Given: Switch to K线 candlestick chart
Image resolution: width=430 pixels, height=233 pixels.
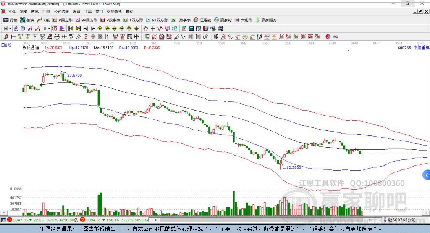Looking at the screenshot, I should click(x=43, y=20).
